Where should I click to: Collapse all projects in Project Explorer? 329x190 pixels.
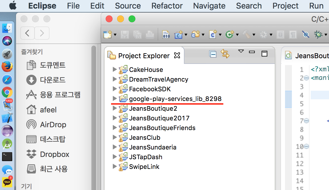coord(212,54)
